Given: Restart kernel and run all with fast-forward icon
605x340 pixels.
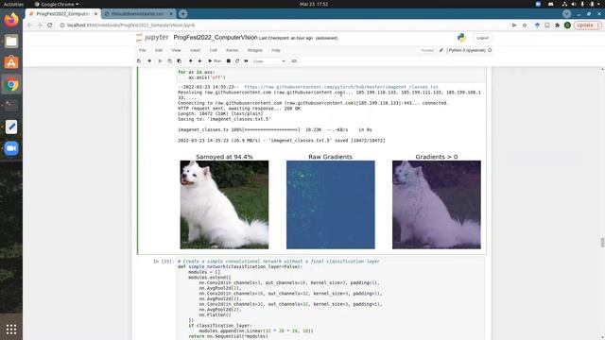Looking at the screenshot, I should click(x=246, y=60).
